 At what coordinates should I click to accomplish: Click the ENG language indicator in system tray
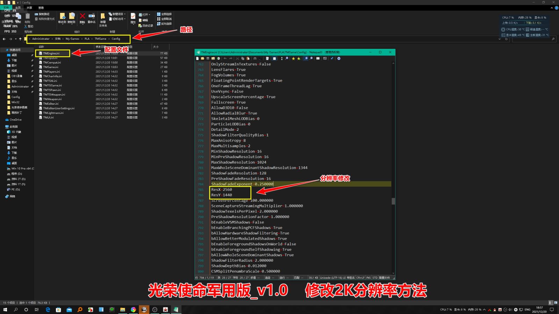(527, 309)
